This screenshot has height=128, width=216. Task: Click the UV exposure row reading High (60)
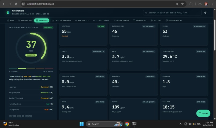click(31, 110)
